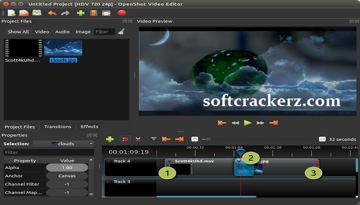This screenshot has width=360, height=205.
Task: Click the blue playhead marker on ruler
Action: (x=241, y=153)
